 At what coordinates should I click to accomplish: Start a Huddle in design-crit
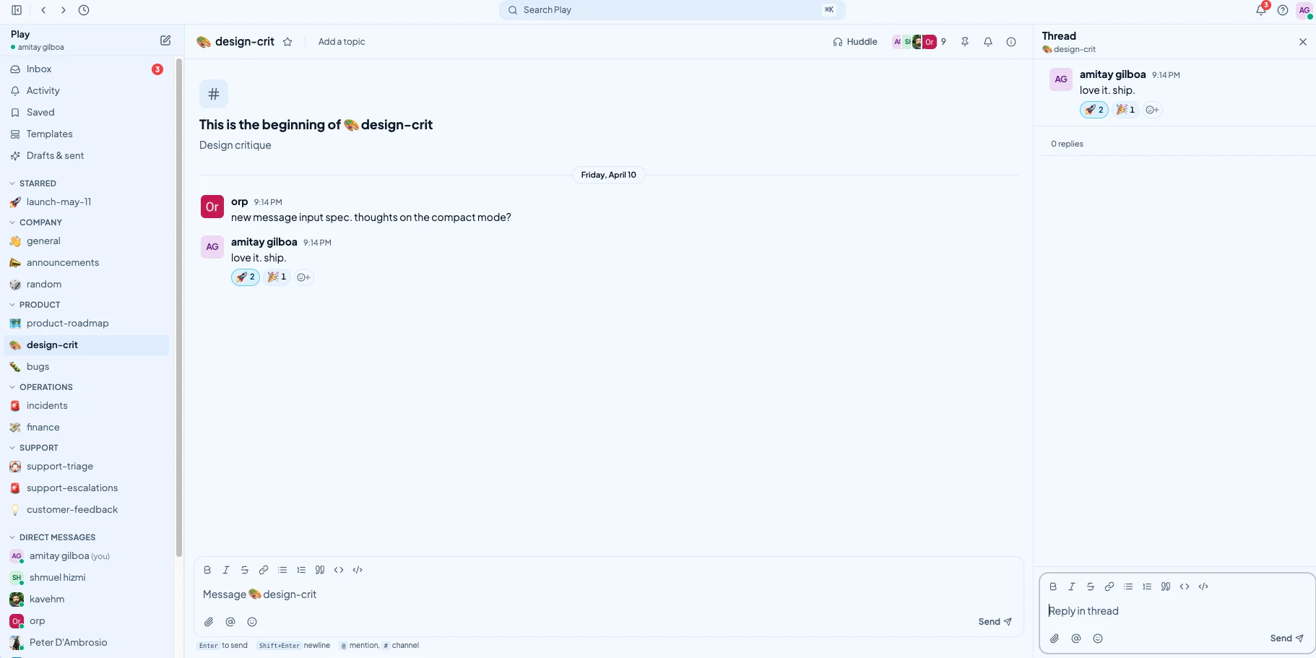[855, 42]
